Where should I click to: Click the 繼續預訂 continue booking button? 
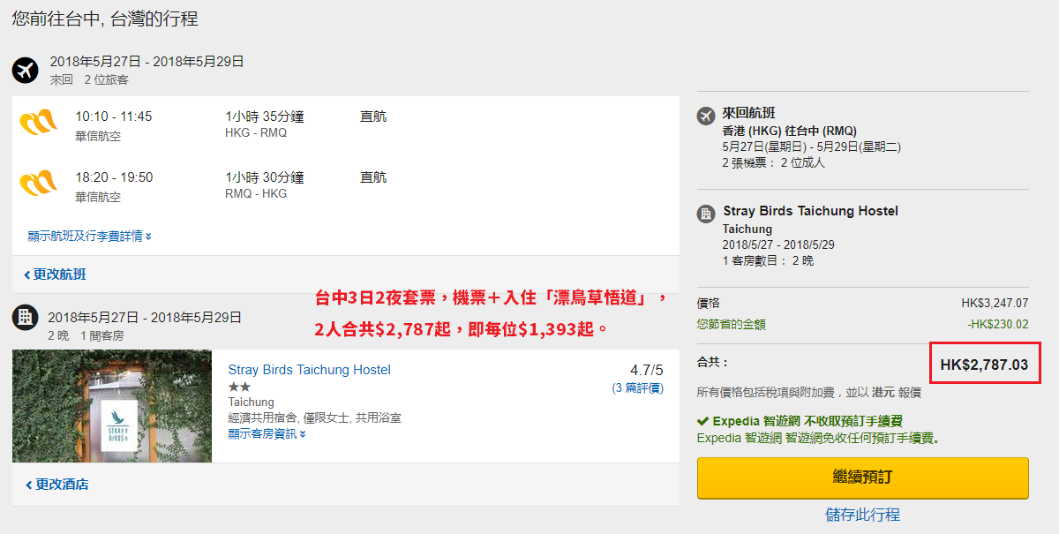(x=862, y=478)
